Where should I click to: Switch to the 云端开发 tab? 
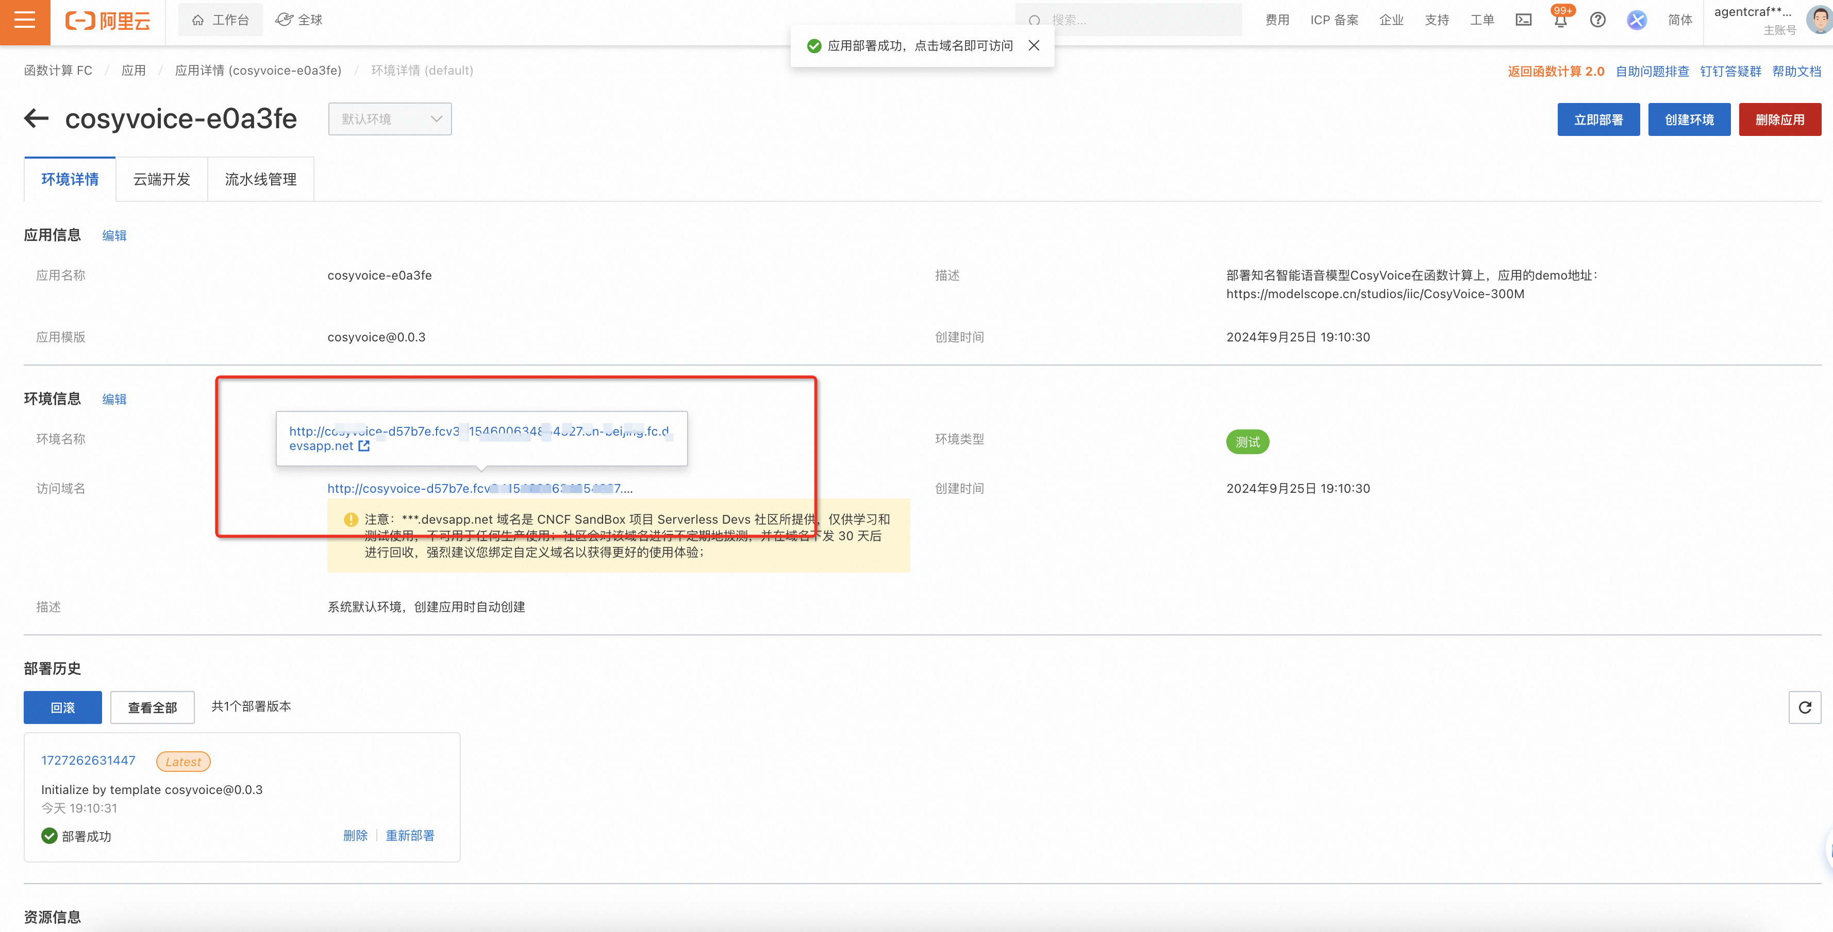161,179
